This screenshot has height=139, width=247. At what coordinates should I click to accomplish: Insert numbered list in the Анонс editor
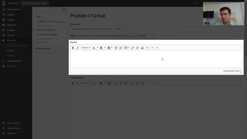(120, 48)
